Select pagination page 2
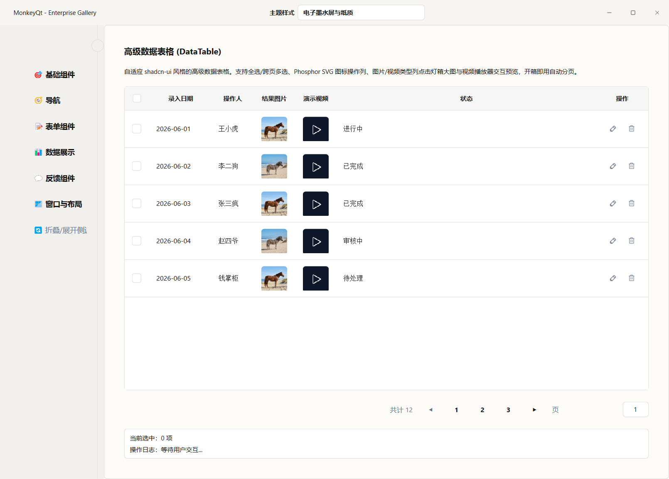 pos(482,410)
